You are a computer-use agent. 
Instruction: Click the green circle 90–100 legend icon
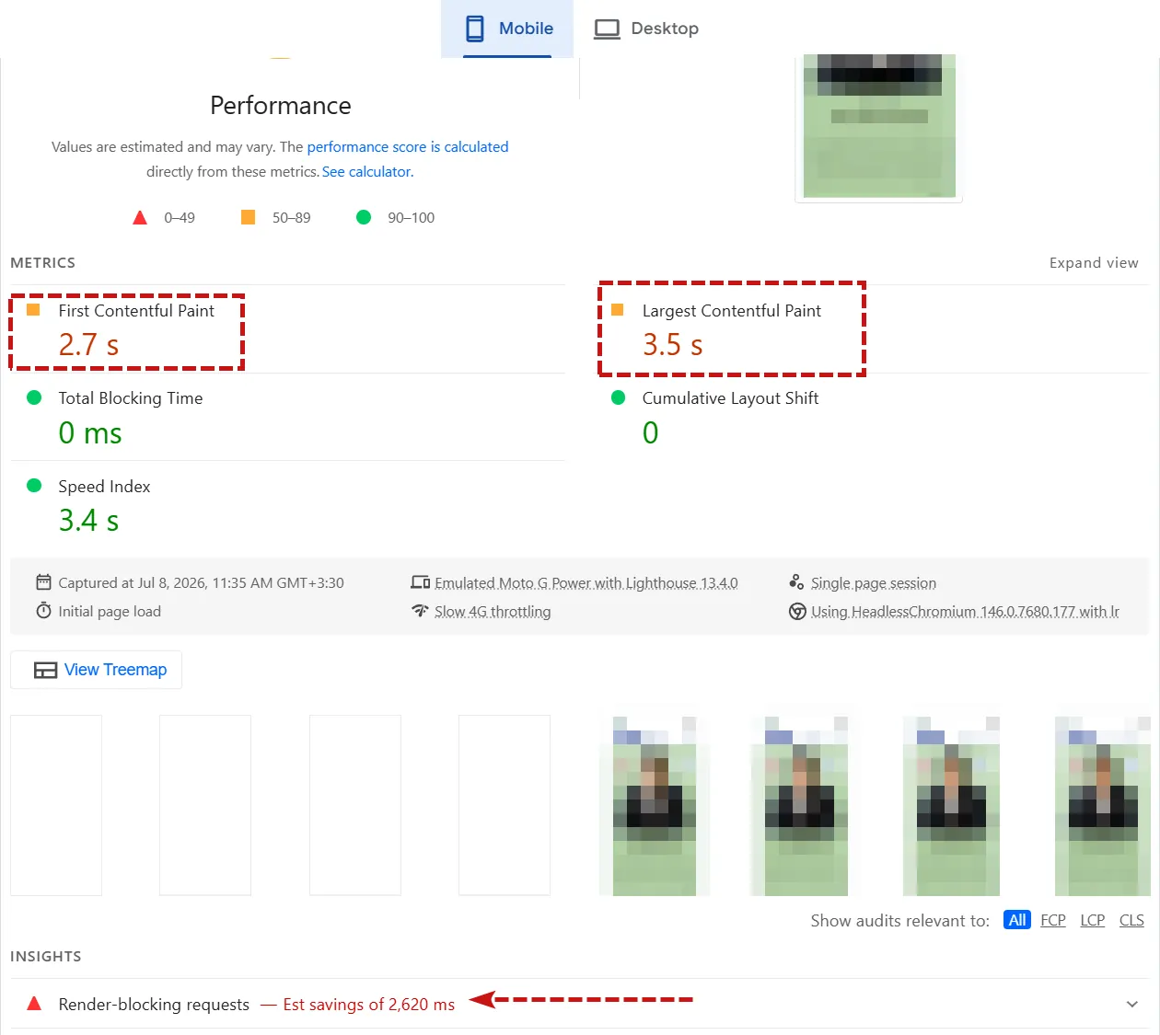(364, 217)
